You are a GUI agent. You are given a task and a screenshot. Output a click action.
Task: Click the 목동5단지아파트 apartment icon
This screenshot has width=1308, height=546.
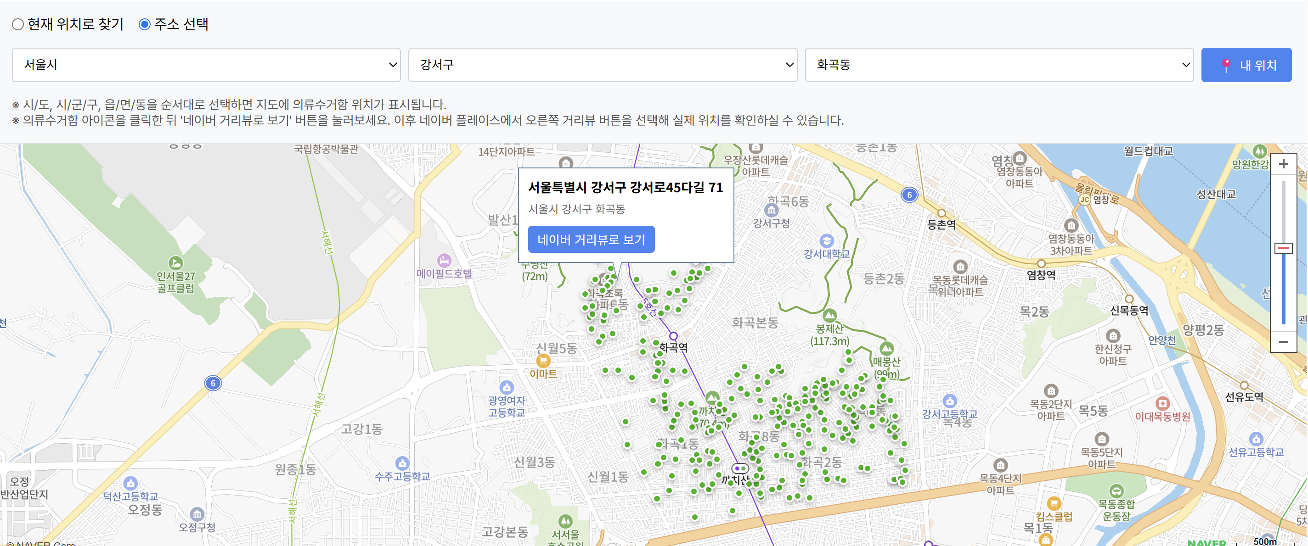pyautogui.click(x=1101, y=439)
